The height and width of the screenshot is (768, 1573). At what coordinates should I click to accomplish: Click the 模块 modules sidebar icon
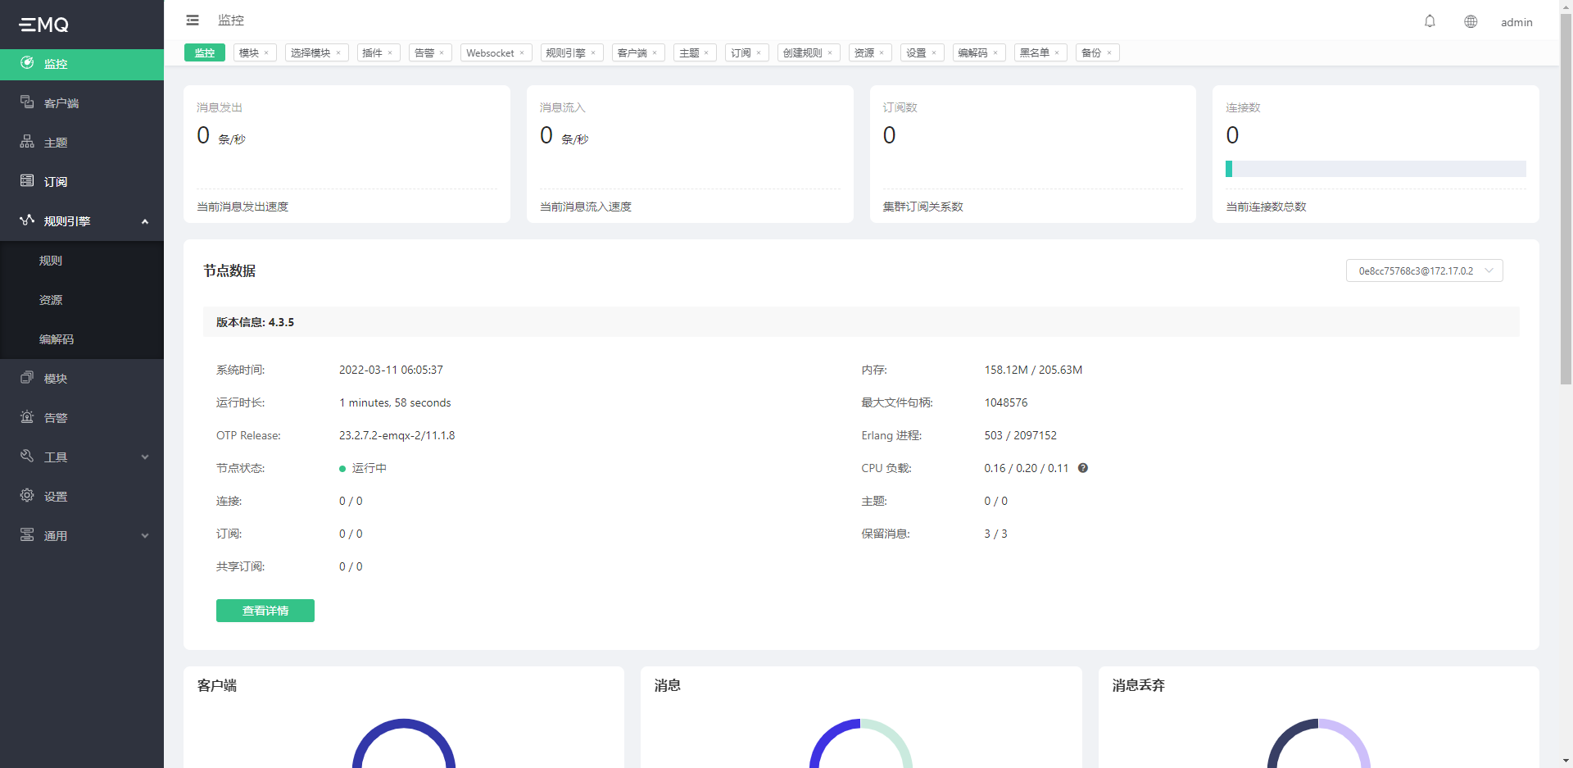[x=27, y=378]
